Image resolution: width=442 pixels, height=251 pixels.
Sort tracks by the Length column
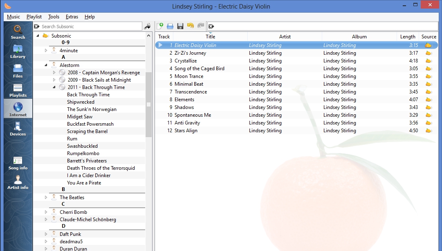[407, 36]
